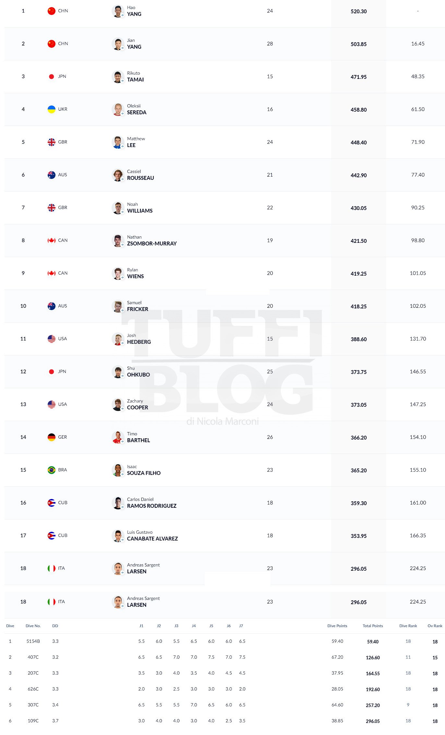Click the Dive Points column header

click(x=337, y=626)
